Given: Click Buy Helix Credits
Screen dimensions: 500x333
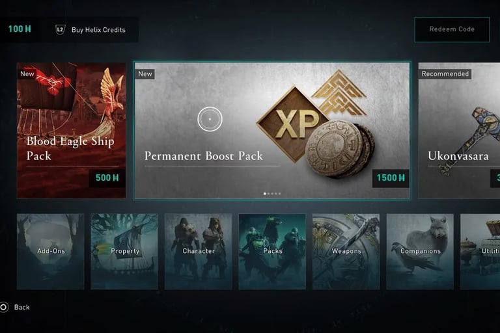Looking at the screenshot, I should pyautogui.click(x=98, y=30).
